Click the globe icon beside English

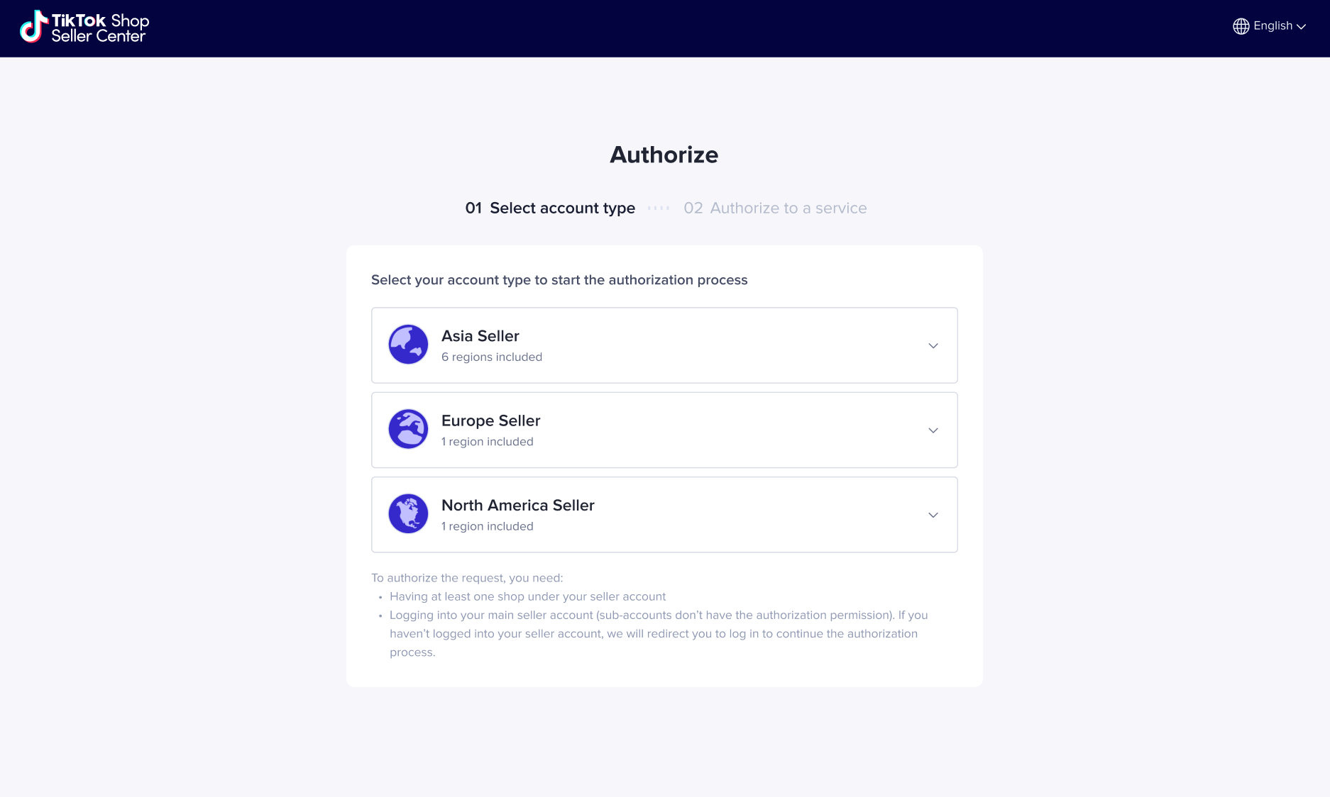pos(1241,26)
